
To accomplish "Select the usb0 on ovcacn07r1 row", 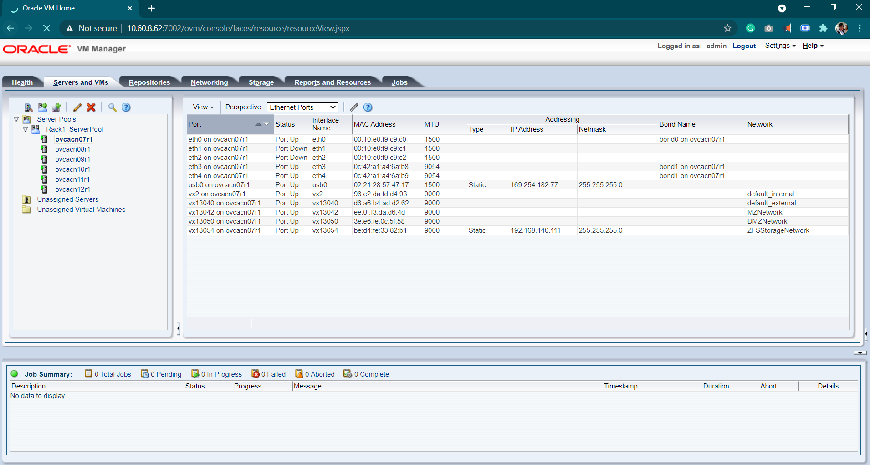I will click(517, 185).
